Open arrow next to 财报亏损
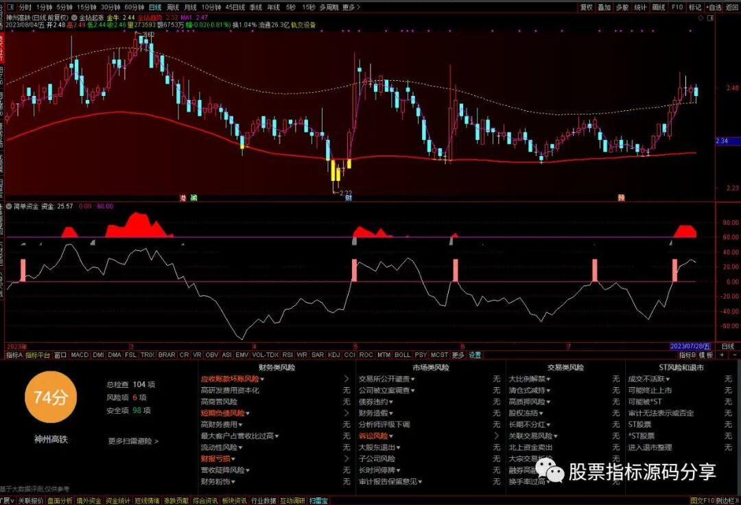The image size is (741, 505). [346, 458]
